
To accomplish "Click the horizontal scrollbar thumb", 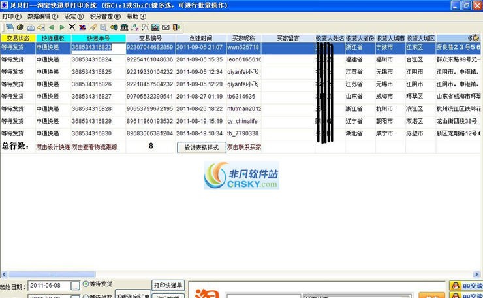I will [52, 274].
